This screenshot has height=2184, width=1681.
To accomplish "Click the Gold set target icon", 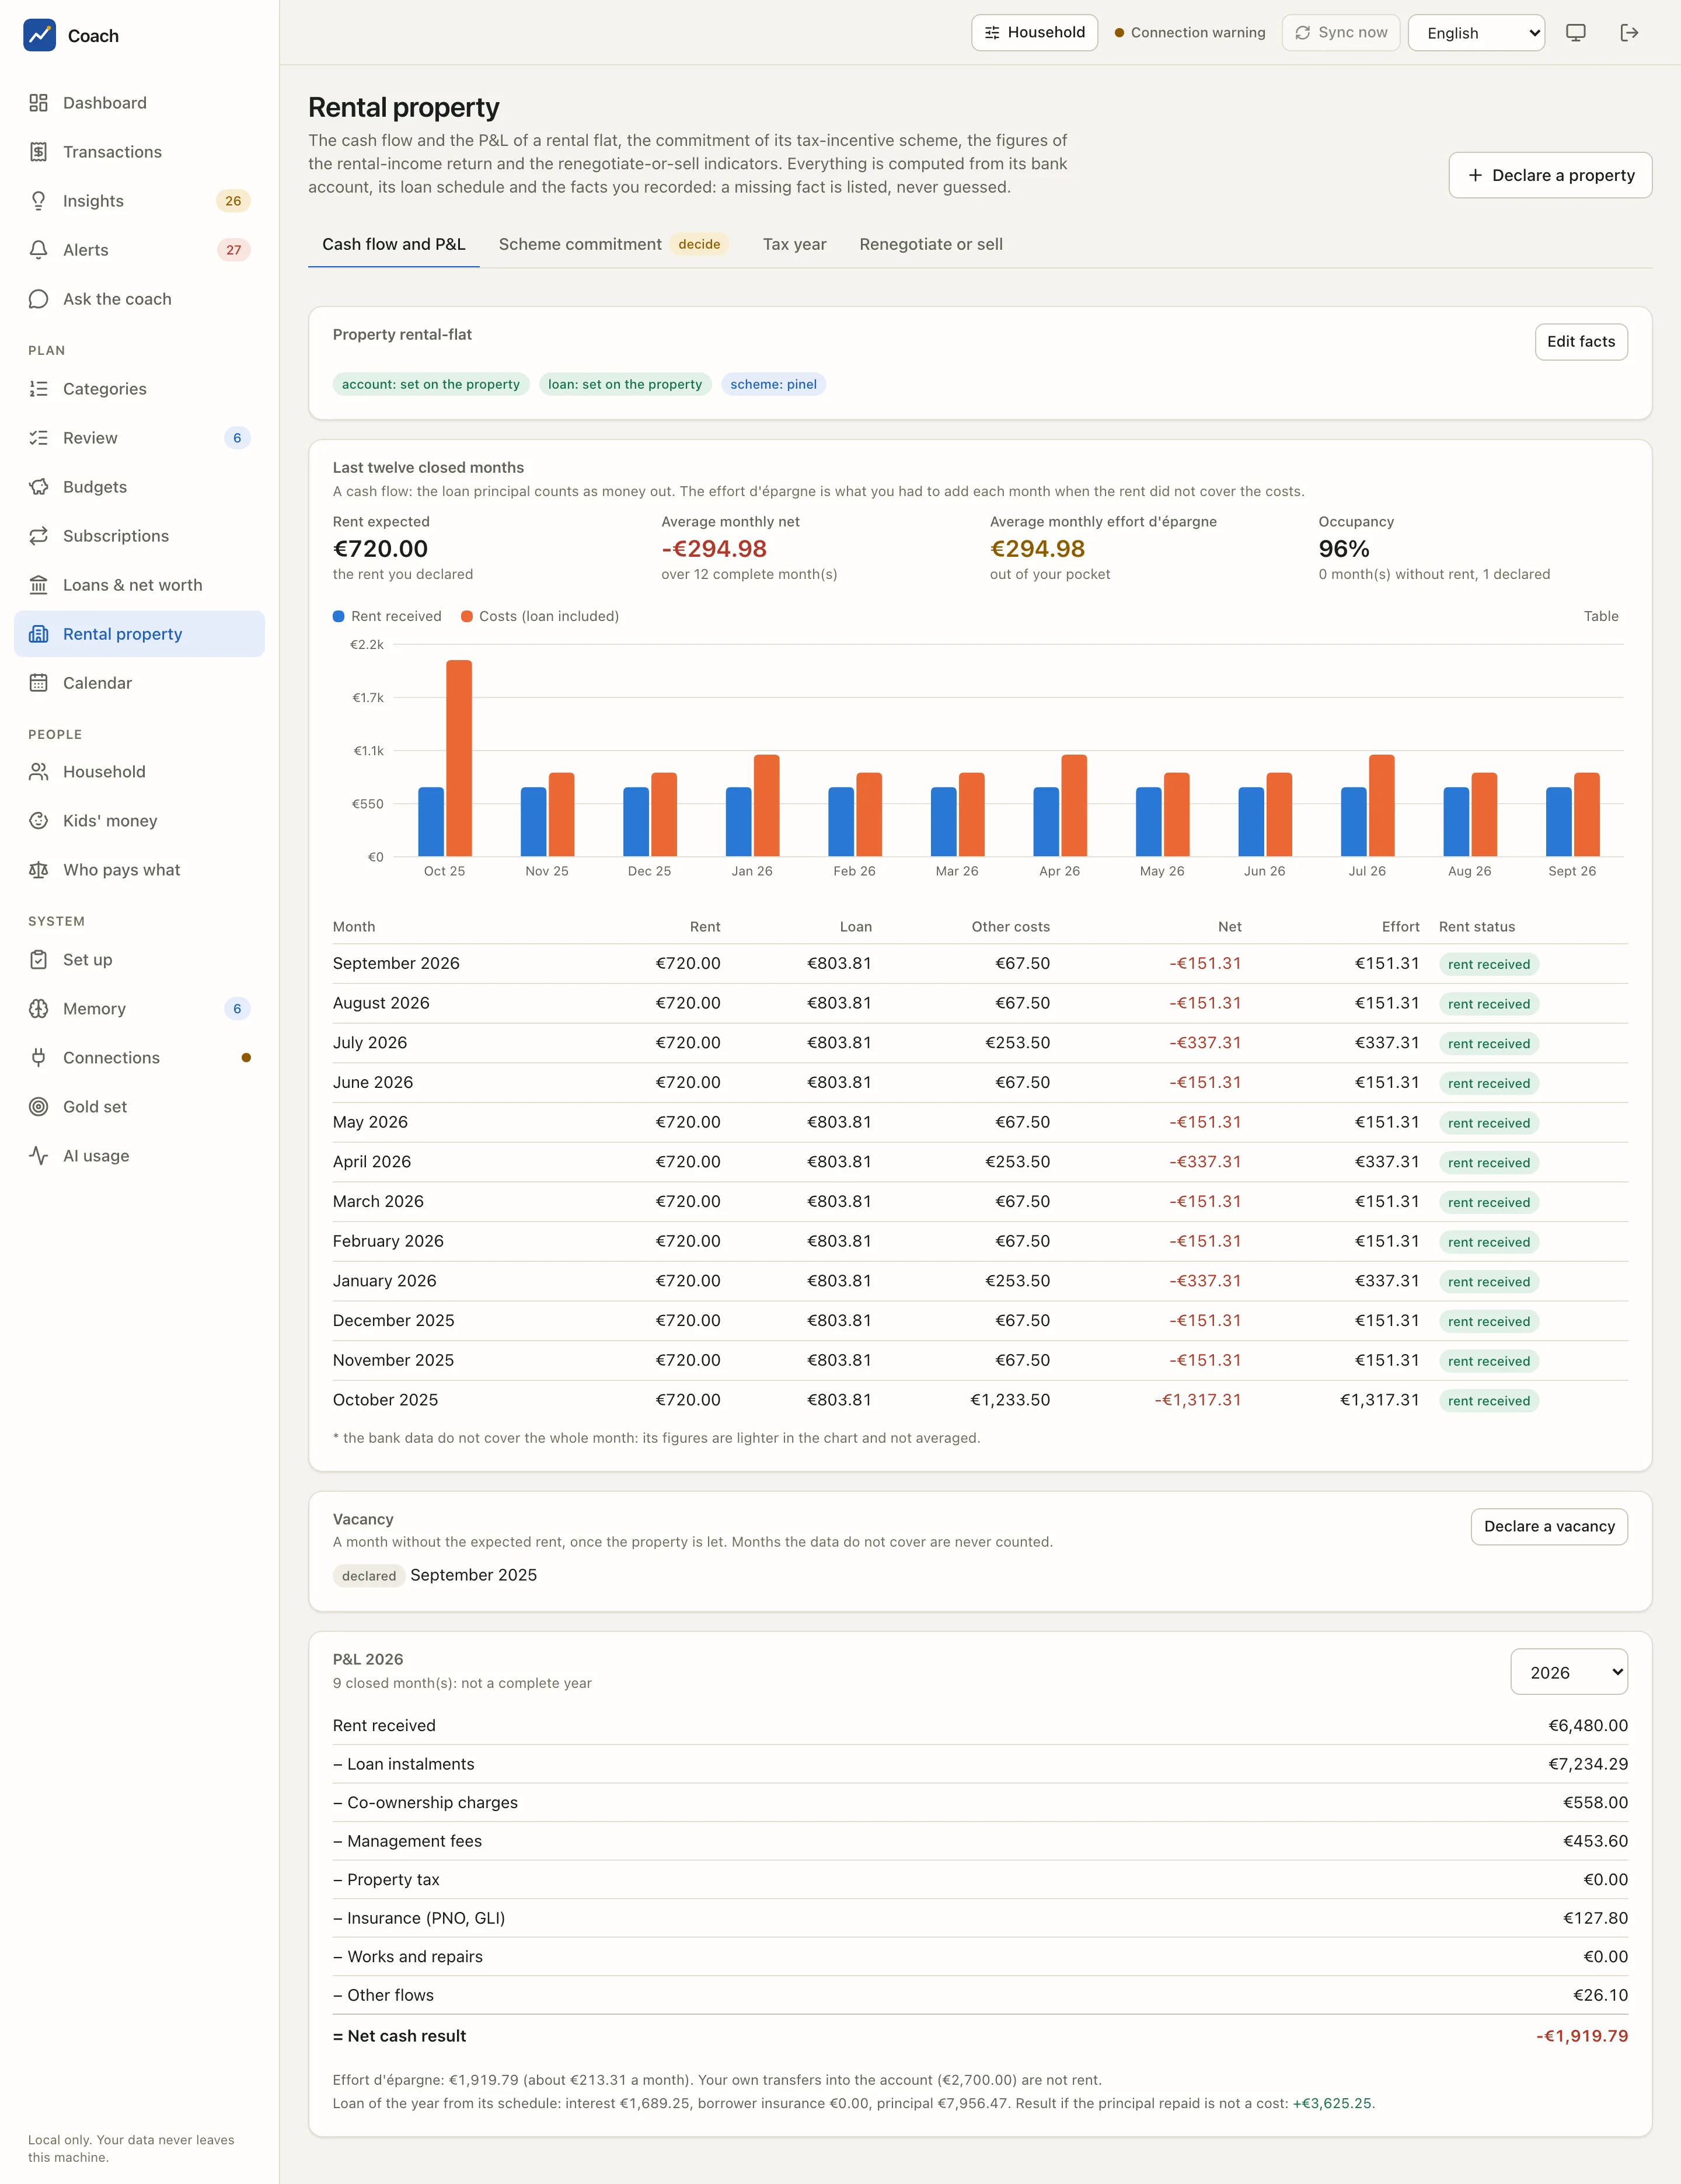I will click(x=39, y=1107).
